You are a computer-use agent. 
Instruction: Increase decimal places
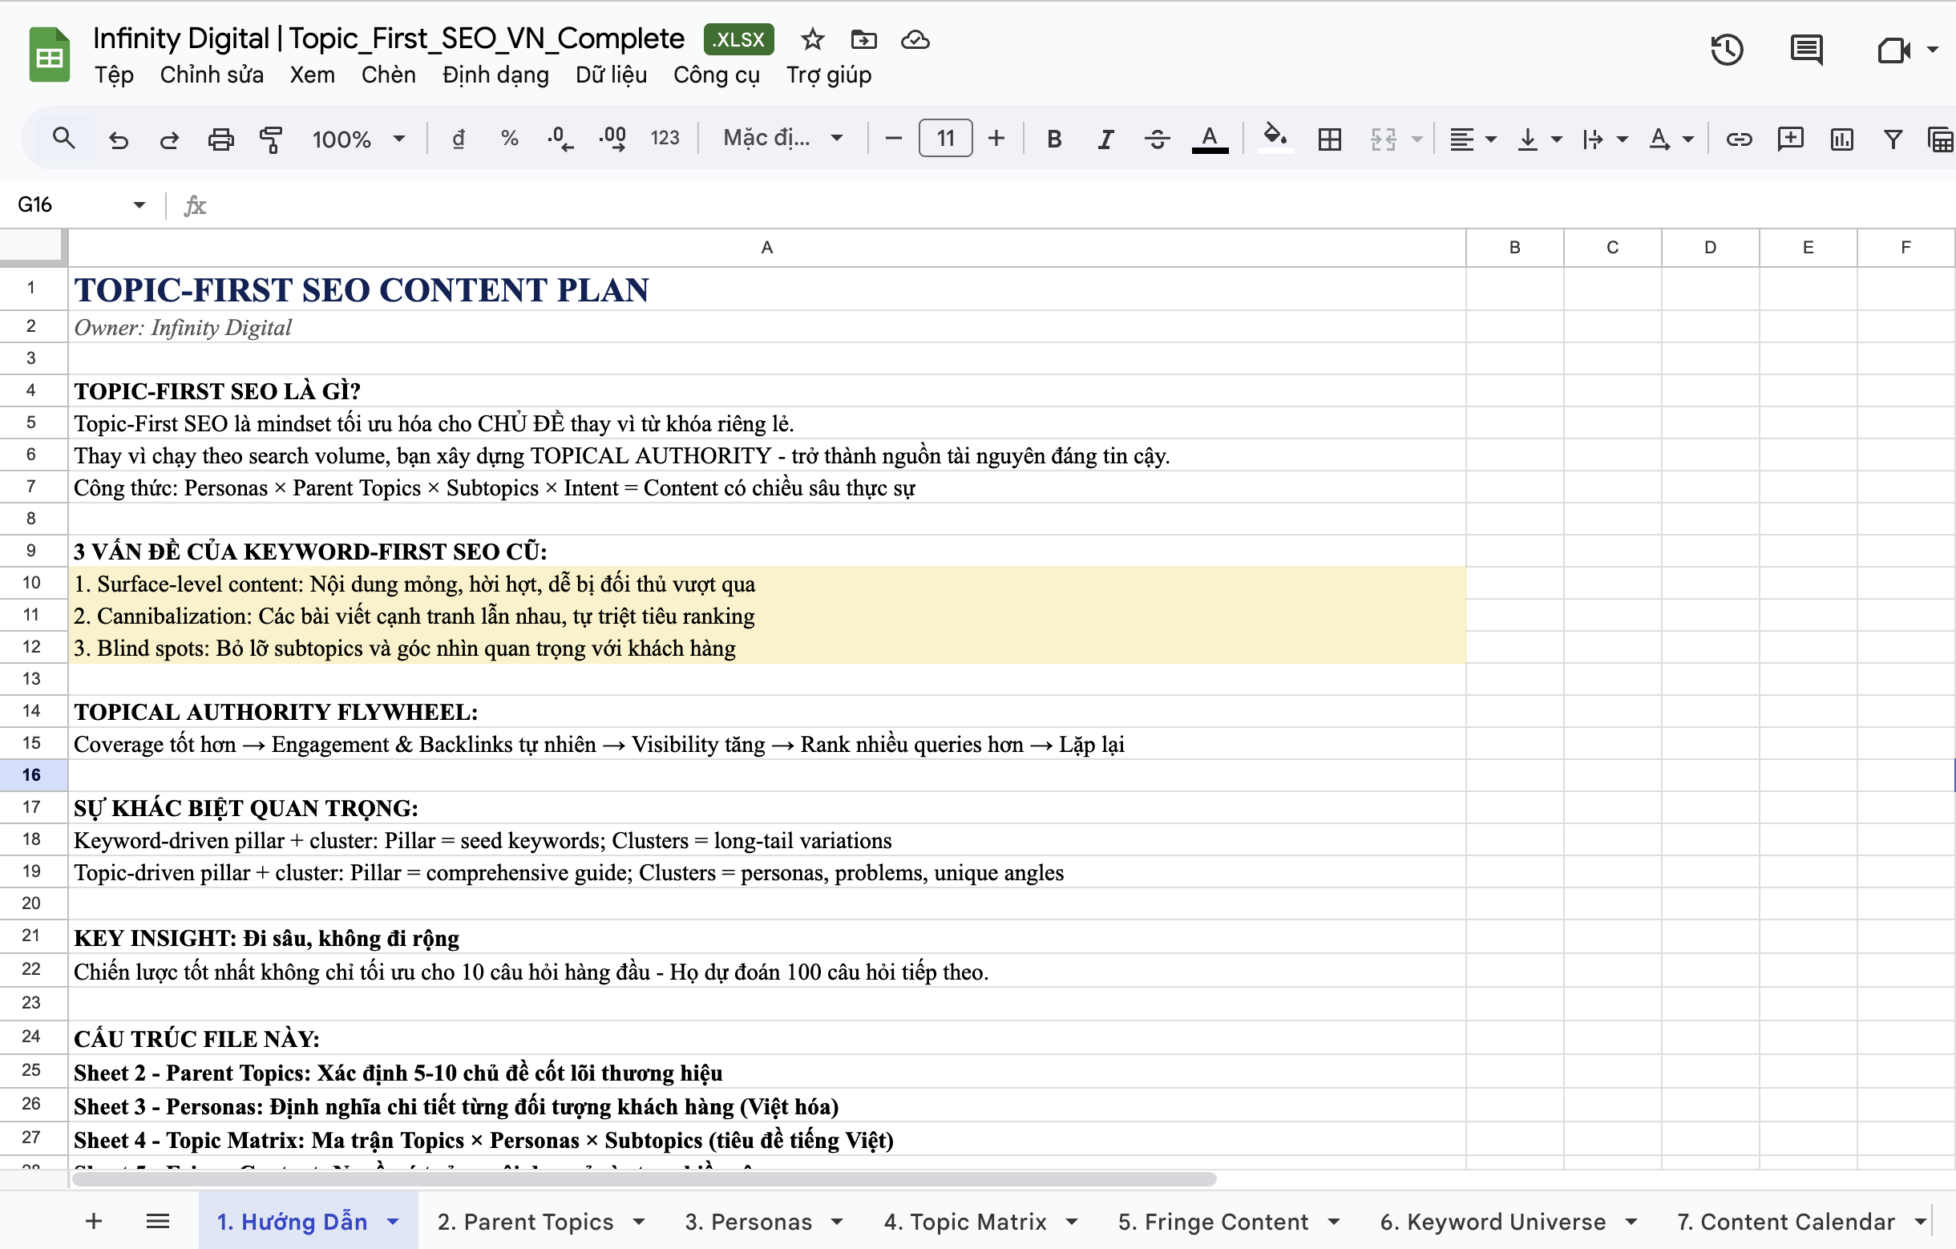pos(612,139)
